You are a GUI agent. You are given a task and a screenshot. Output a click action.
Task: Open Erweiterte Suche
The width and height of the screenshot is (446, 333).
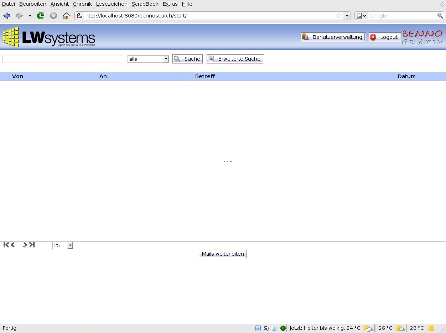tap(235, 58)
